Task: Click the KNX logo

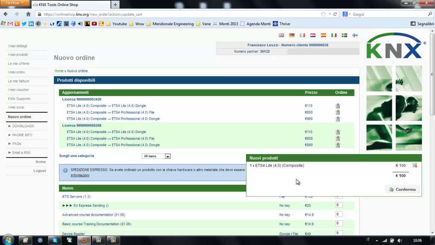Action: [x=396, y=45]
